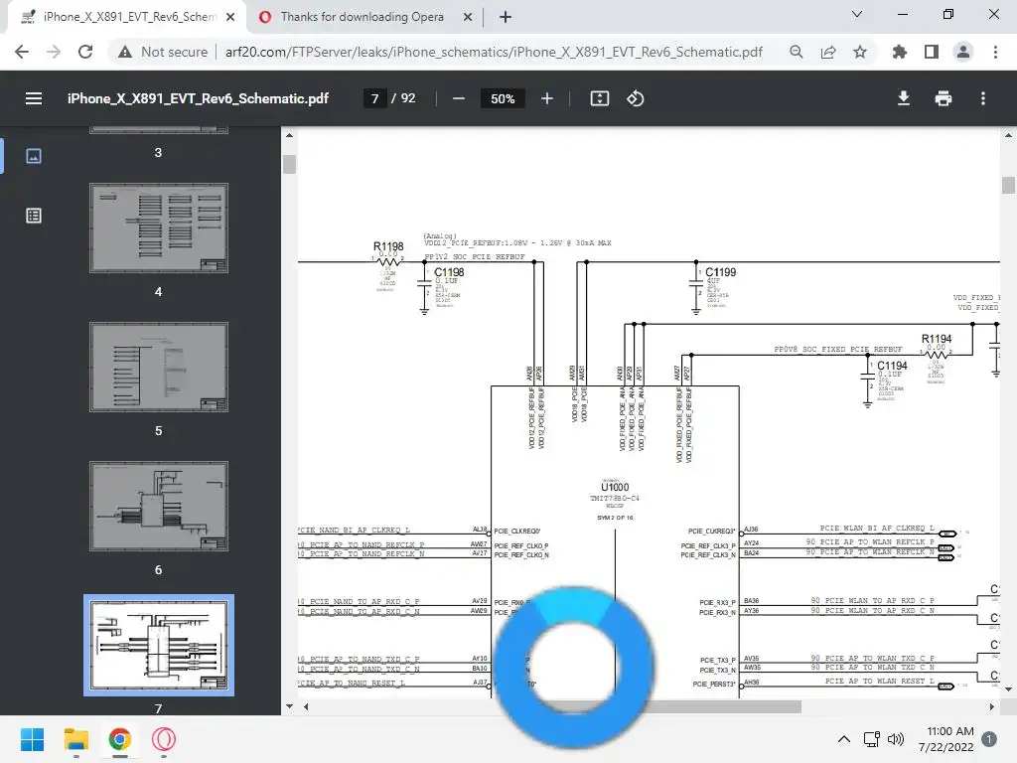Click the R1194 resistor label
Viewport: 1017px width, 763px height.
pyautogui.click(x=937, y=339)
